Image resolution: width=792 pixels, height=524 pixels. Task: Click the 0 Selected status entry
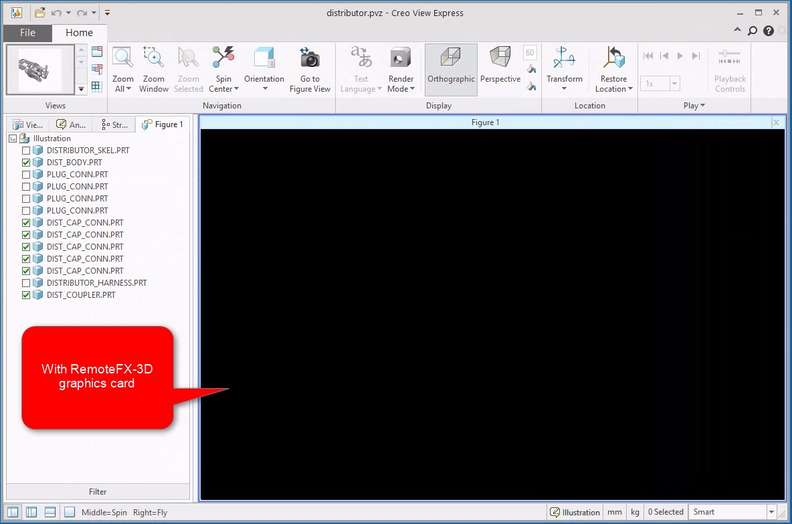(665, 512)
